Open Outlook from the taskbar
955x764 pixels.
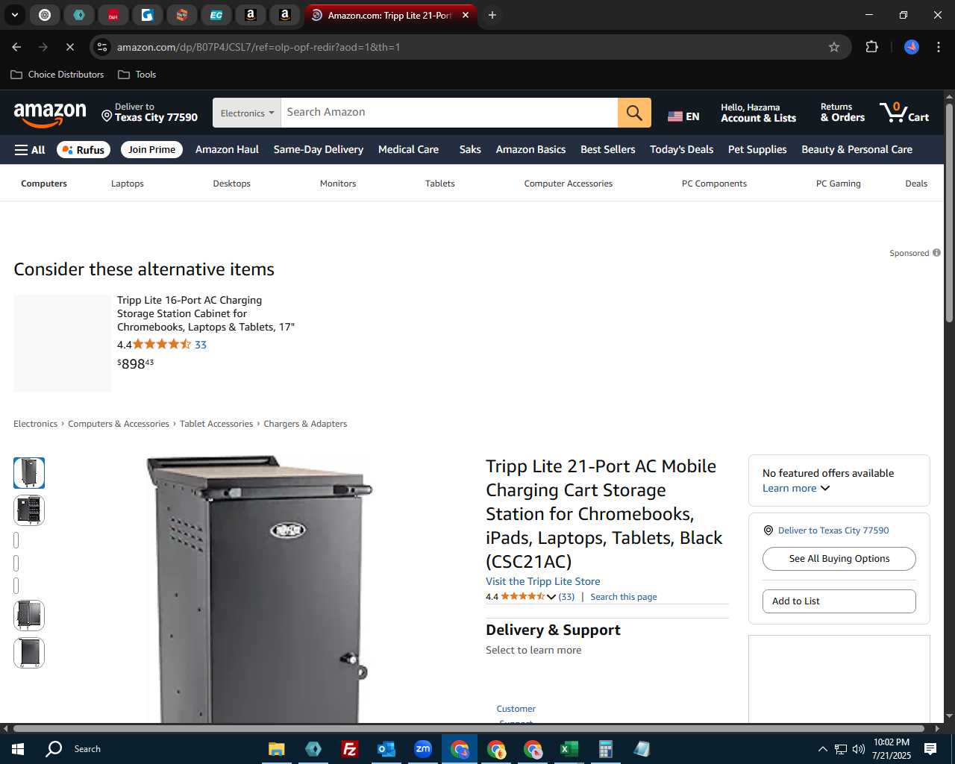click(x=386, y=749)
